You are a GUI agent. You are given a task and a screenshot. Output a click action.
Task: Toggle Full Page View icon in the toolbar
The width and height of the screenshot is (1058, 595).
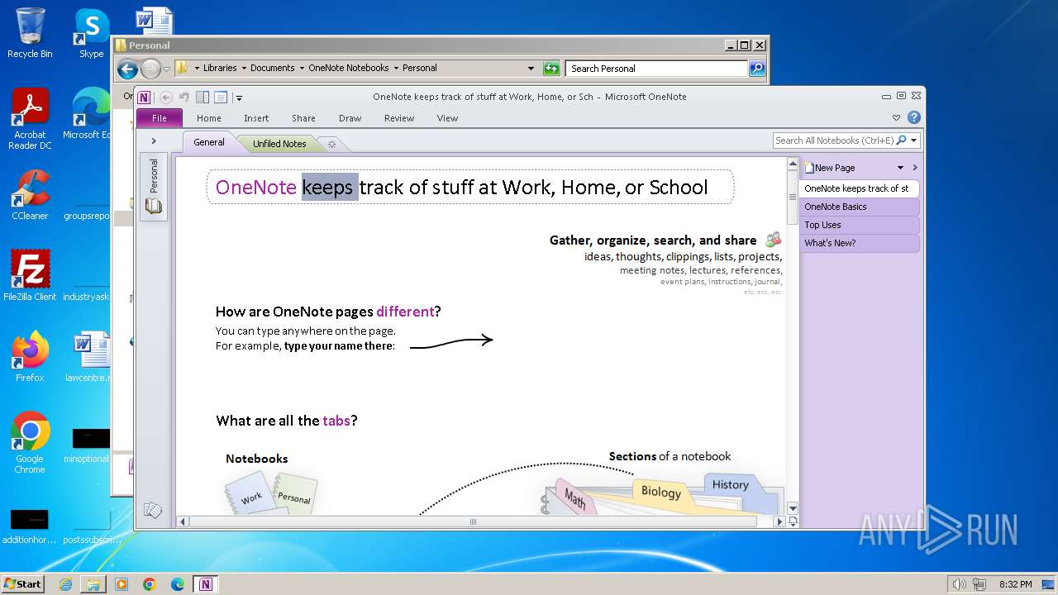[x=221, y=97]
